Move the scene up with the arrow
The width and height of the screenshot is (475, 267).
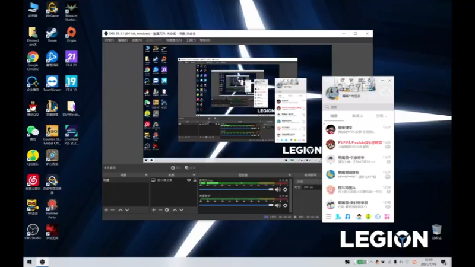tap(121, 210)
